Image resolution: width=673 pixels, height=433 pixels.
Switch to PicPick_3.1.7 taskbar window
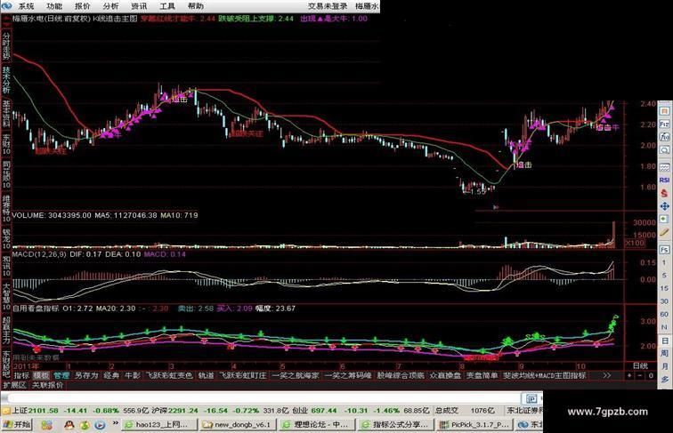(474, 425)
